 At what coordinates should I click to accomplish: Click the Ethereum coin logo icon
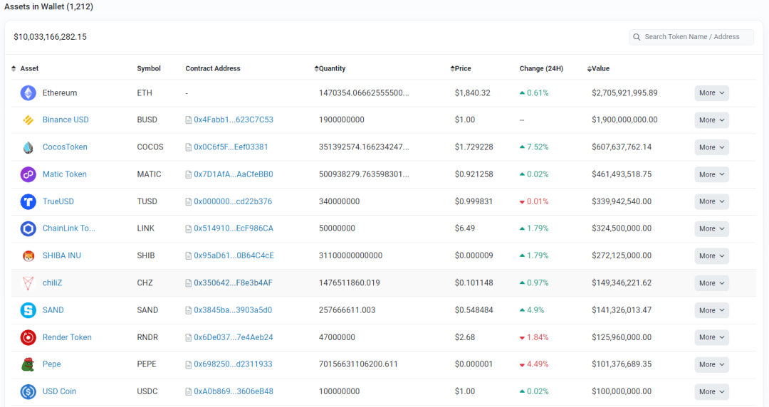[28, 92]
